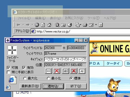This screenshot has width=130, height=97.
Task: Open ツール(T) menu in Internet Explorer
Action: coord(93,18)
